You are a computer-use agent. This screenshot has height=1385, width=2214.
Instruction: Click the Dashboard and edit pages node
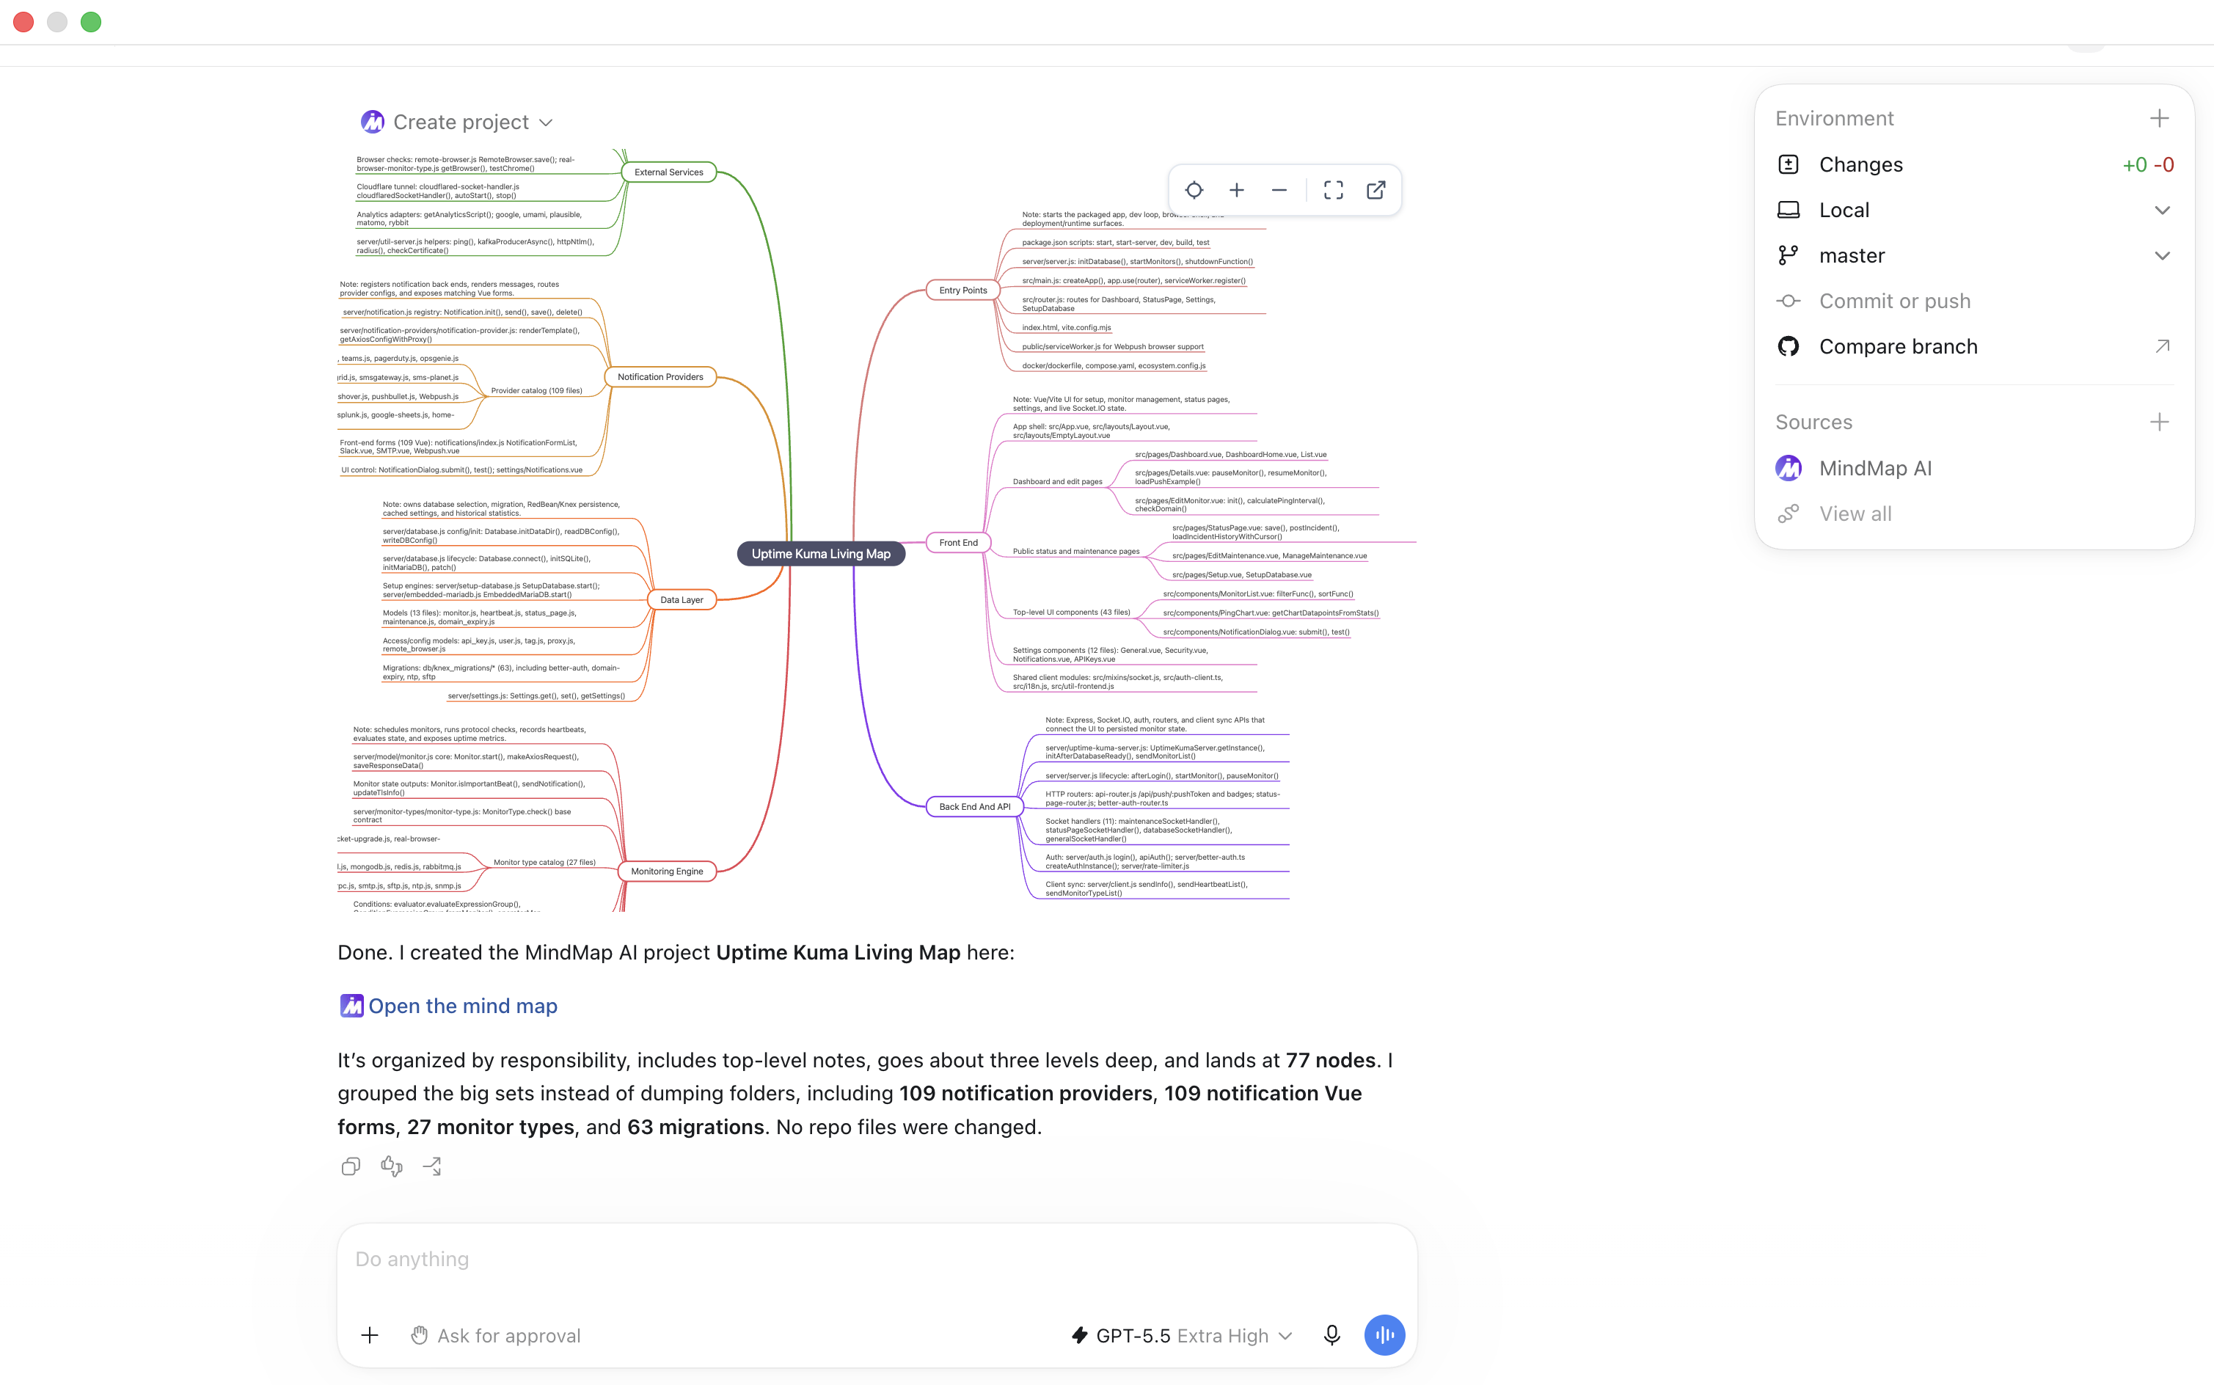click(1057, 482)
